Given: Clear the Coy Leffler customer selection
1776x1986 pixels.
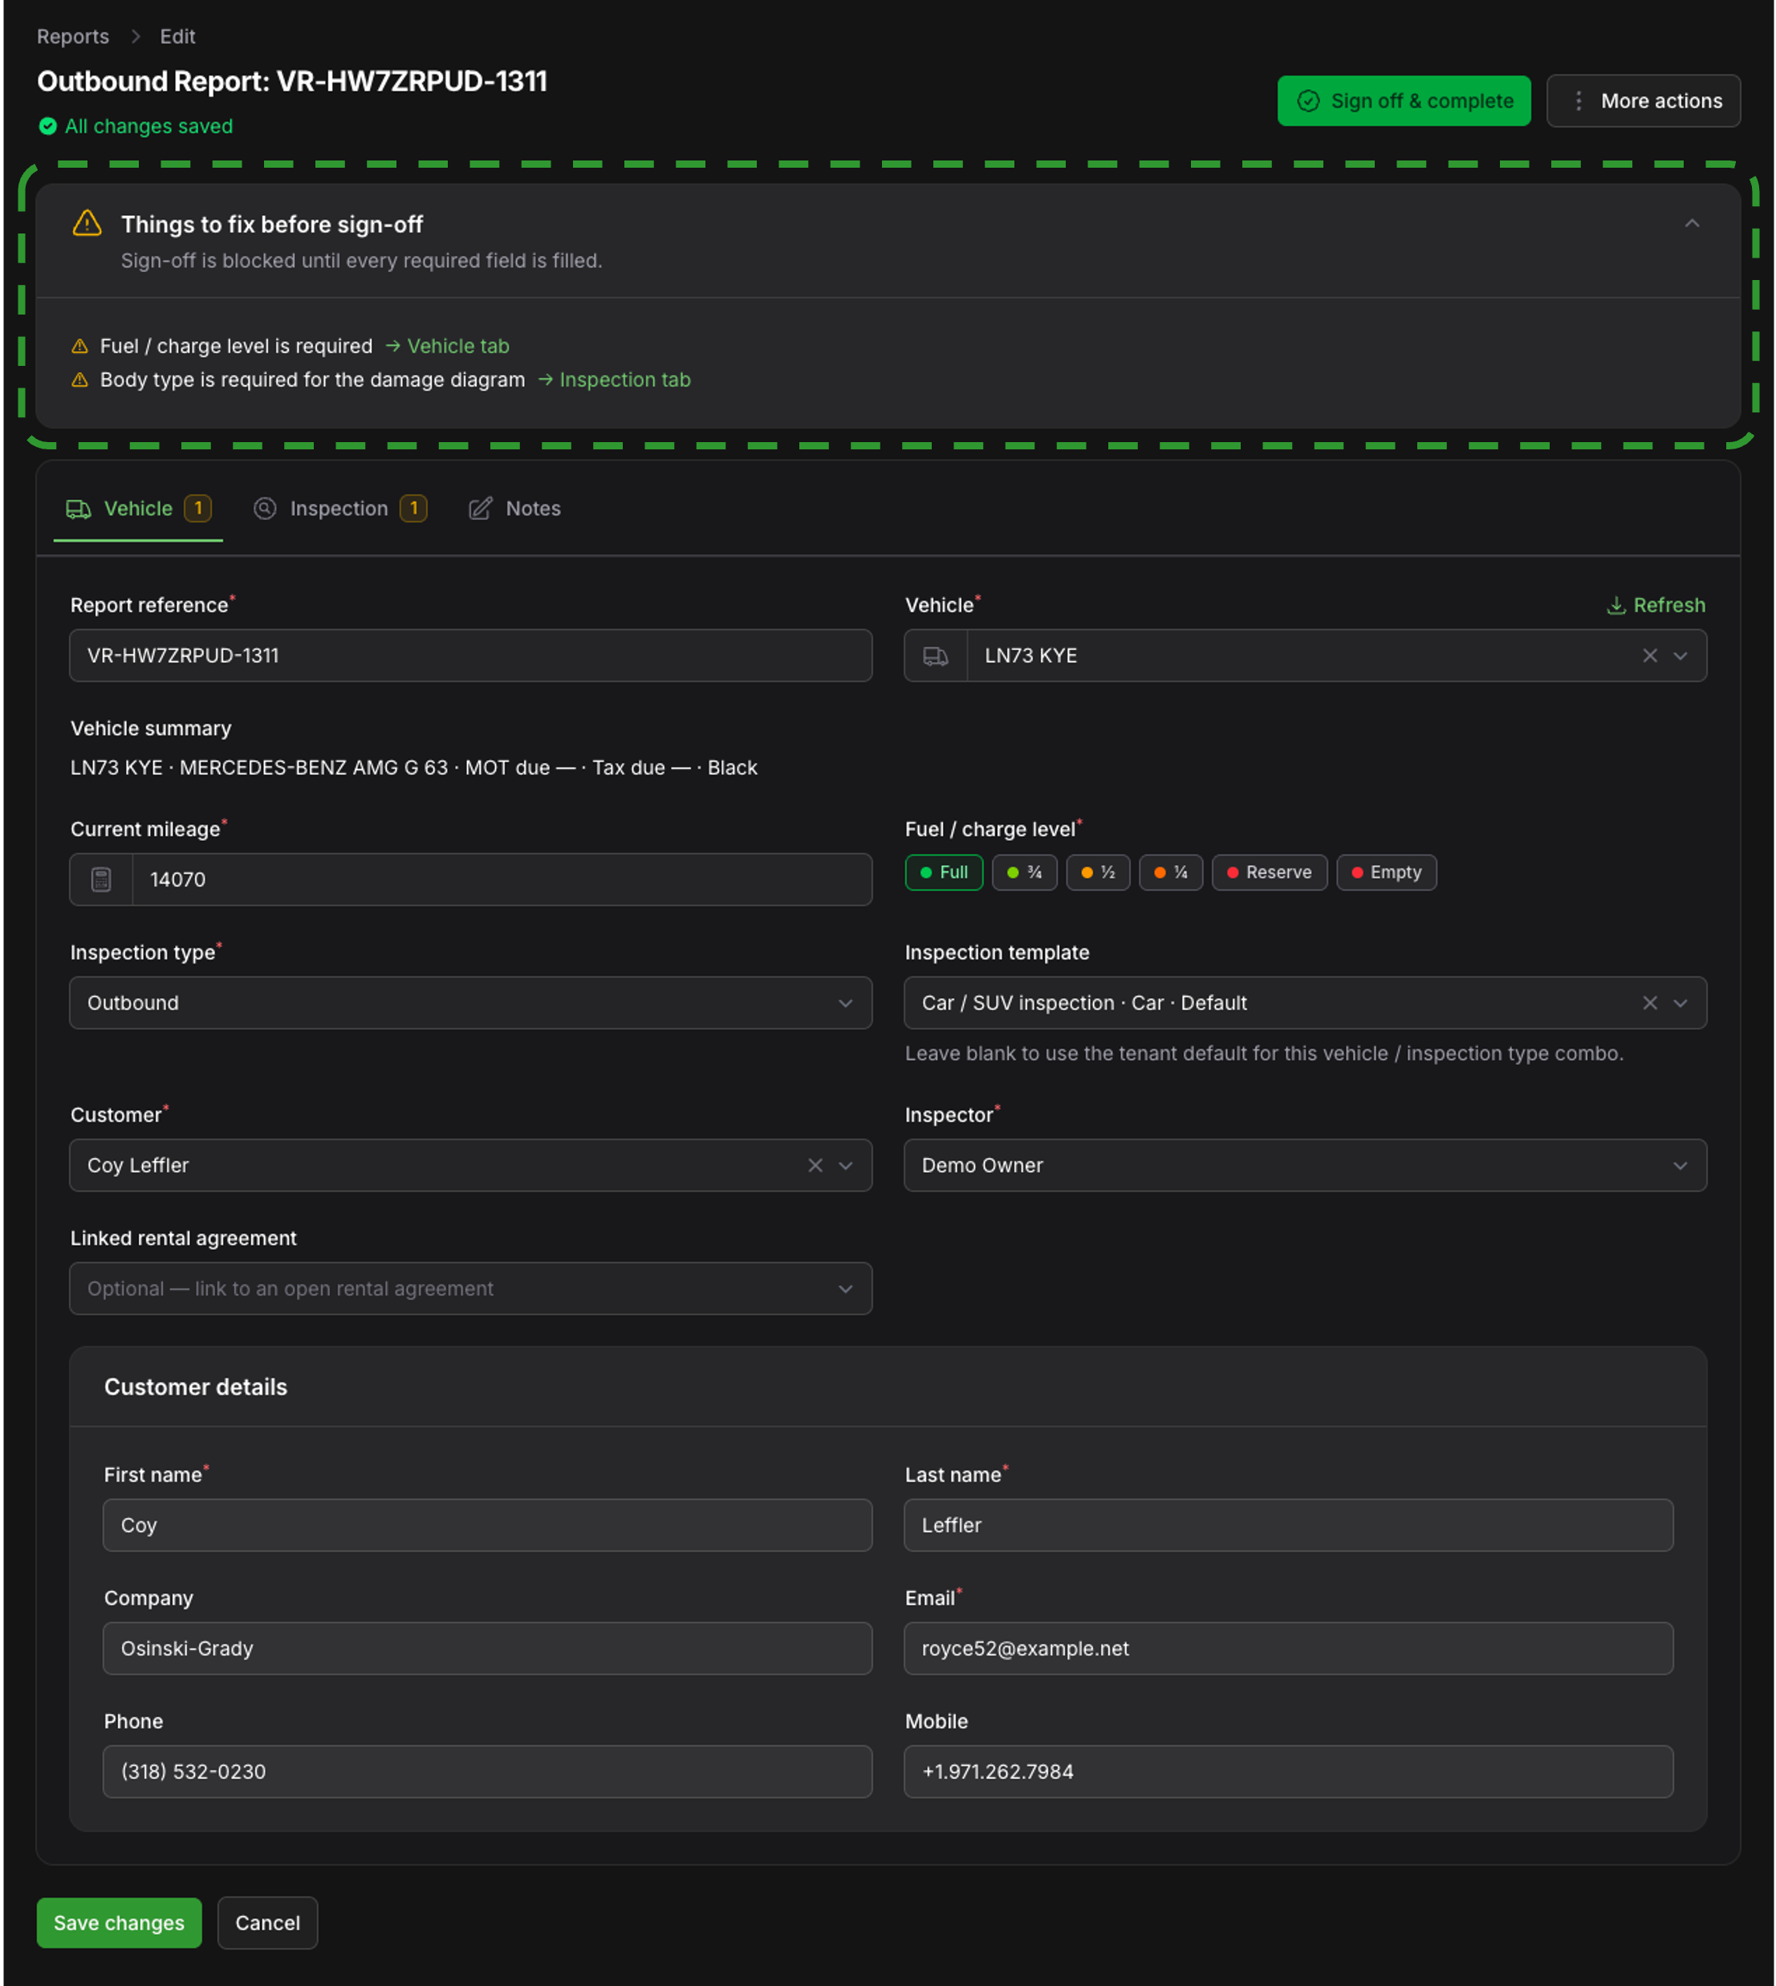Looking at the screenshot, I should click(x=815, y=1164).
